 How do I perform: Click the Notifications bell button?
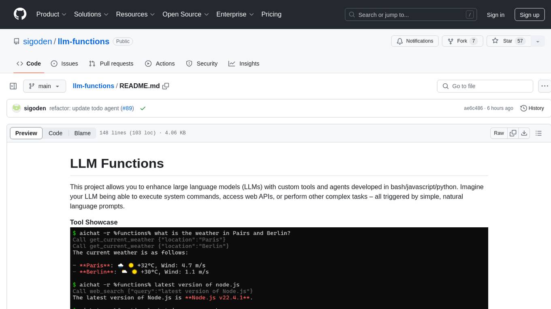click(415, 41)
